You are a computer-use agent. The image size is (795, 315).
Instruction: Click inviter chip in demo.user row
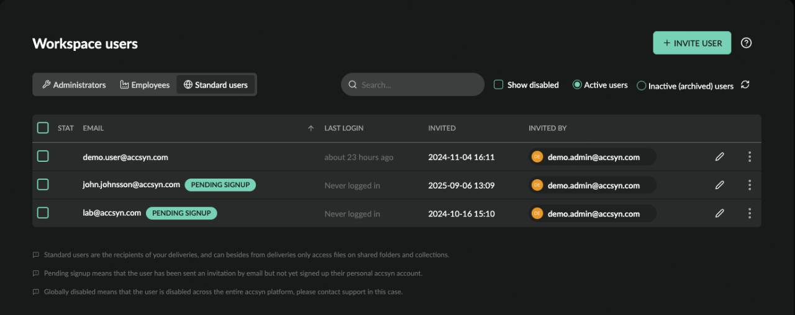[x=593, y=157]
